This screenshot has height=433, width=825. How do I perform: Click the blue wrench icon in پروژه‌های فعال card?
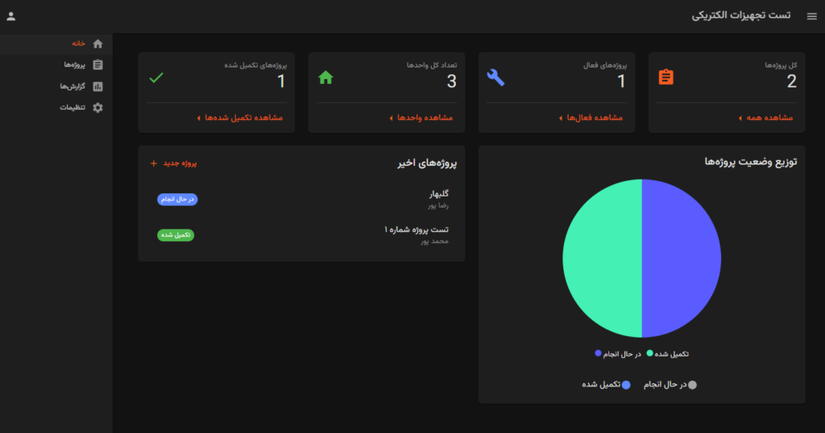(496, 78)
